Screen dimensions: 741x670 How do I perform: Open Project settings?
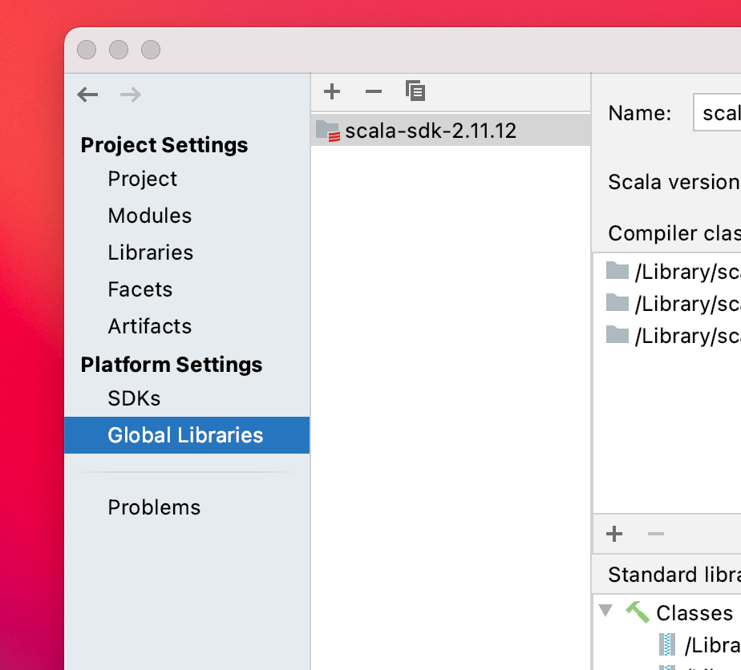point(143,179)
